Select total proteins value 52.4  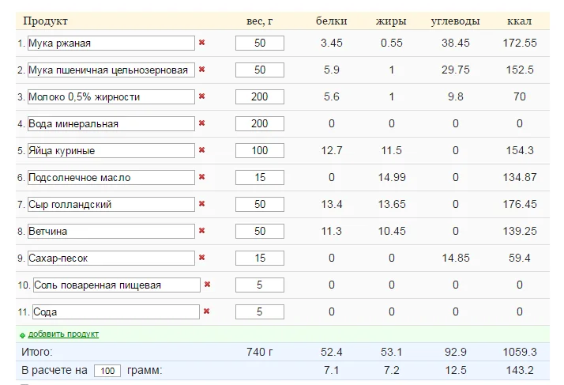click(x=331, y=352)
